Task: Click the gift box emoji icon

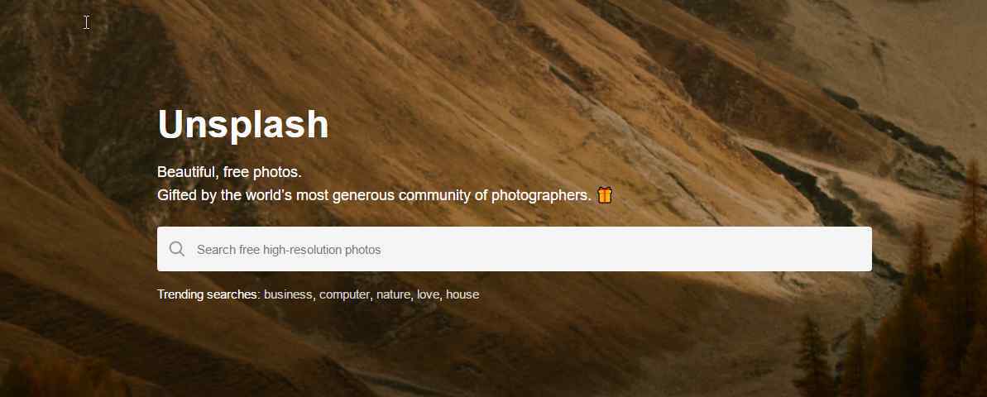Action: tap(604, 195)
